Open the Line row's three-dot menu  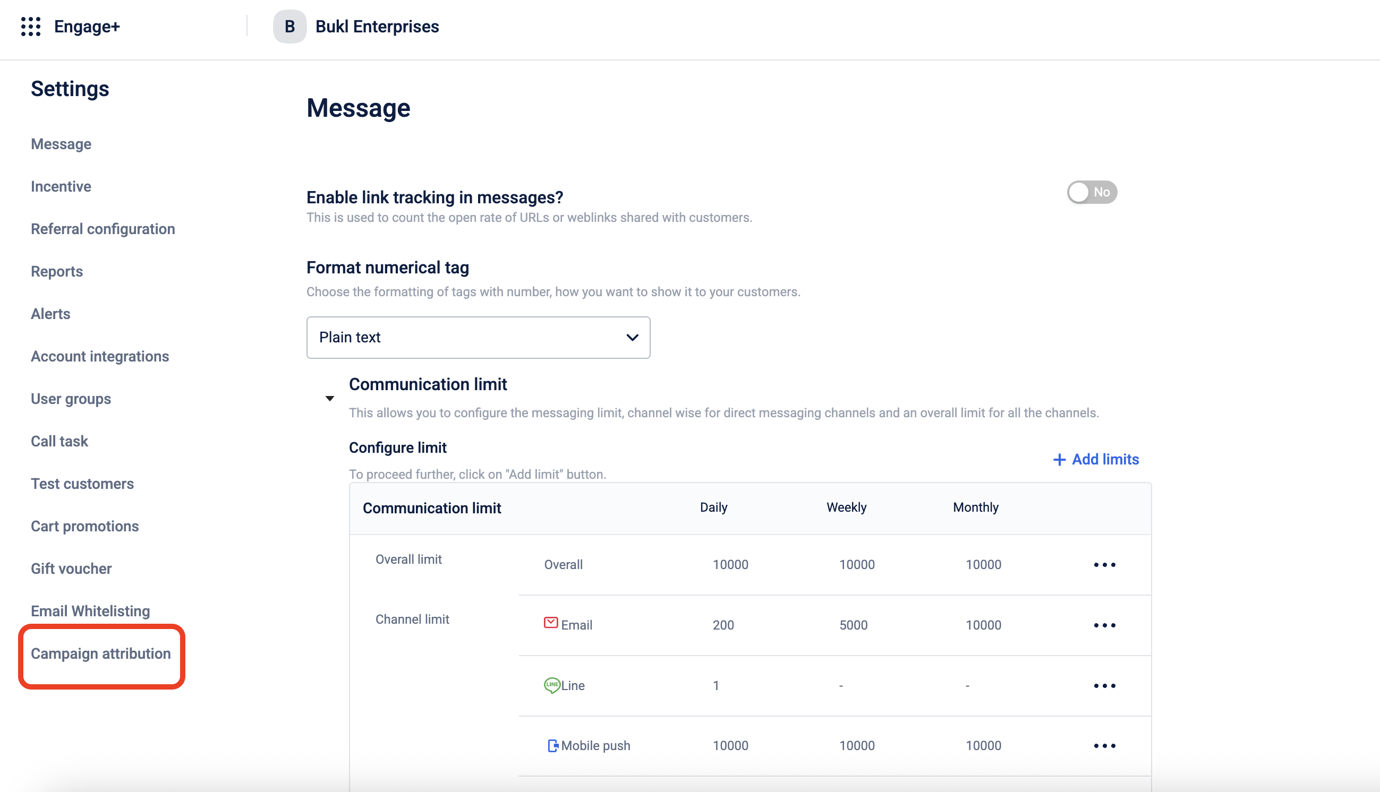click(x=1104, y=685)
